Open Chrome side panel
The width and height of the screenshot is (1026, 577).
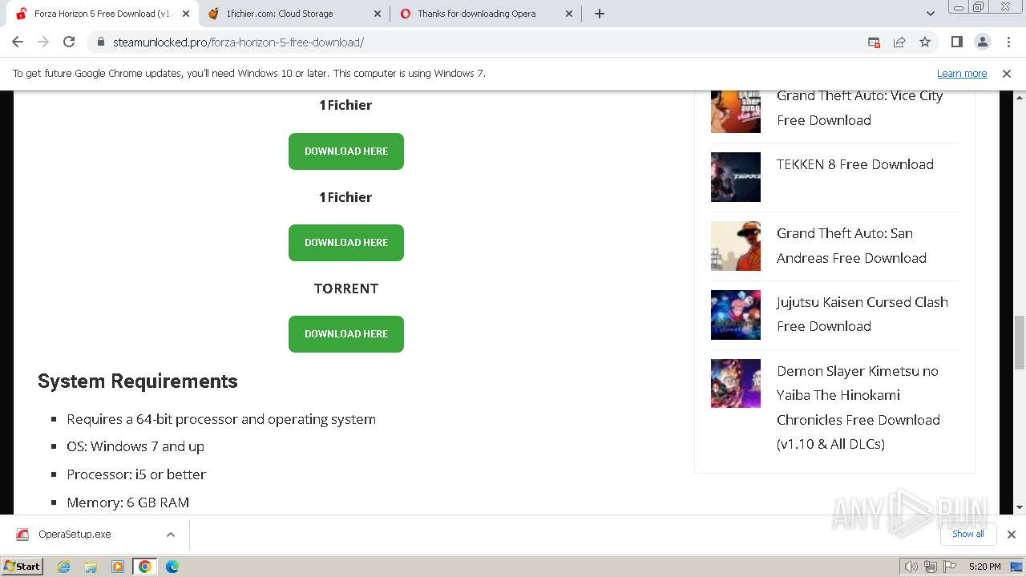(x=956, y=42)
